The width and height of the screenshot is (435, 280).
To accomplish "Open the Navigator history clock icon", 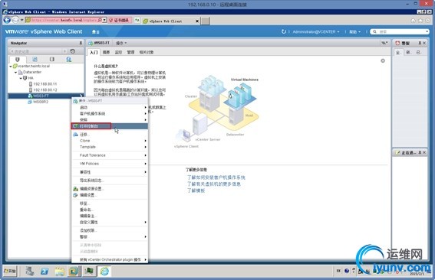I will pos(73,51).
